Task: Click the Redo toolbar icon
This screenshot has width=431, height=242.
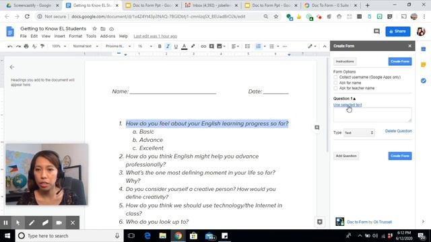Action: (18, 46)
